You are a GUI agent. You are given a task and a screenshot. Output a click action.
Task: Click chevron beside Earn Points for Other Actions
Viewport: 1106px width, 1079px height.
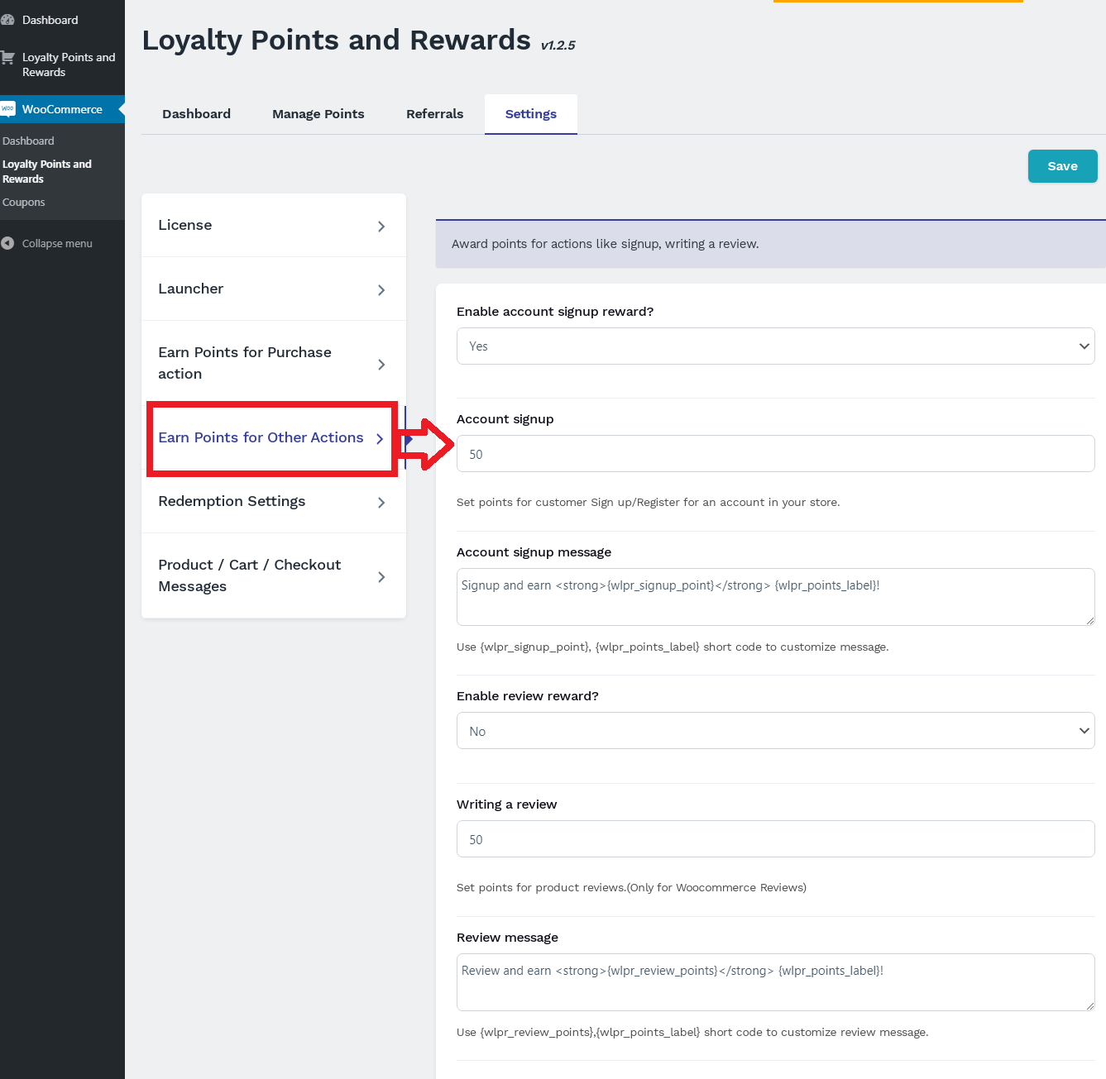pyautogui.click(x=380, y=438)
